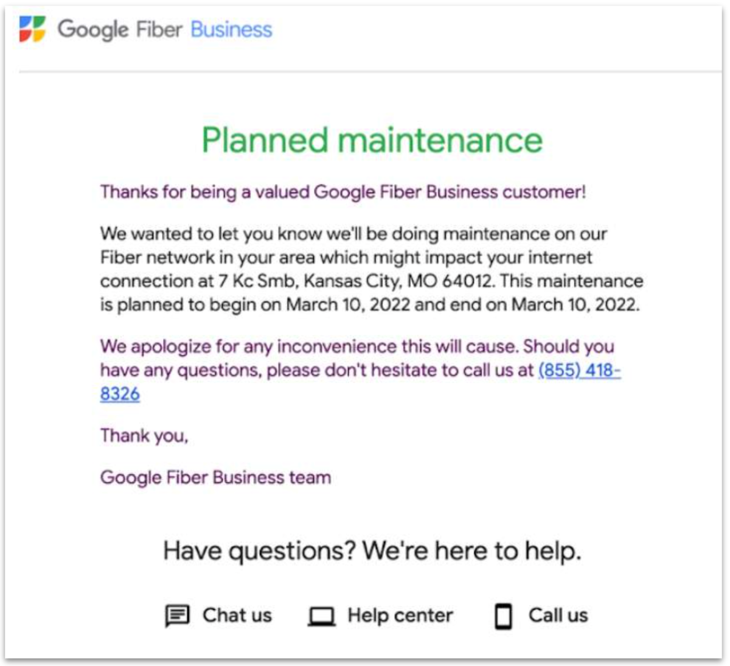Open the Chat us link
Viewport: 730px width, 666px height.
click(x=237, y=615)
